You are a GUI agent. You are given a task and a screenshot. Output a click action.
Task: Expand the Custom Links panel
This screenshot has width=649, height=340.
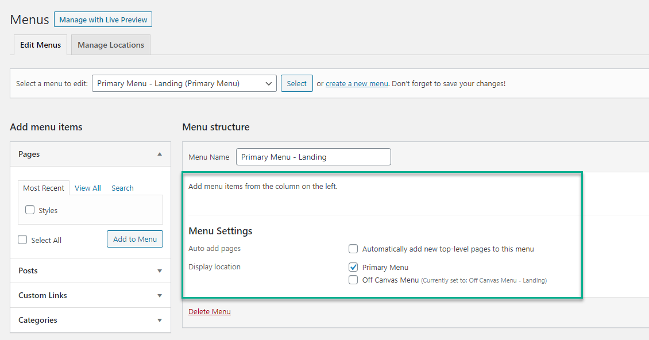pos(90,295)
